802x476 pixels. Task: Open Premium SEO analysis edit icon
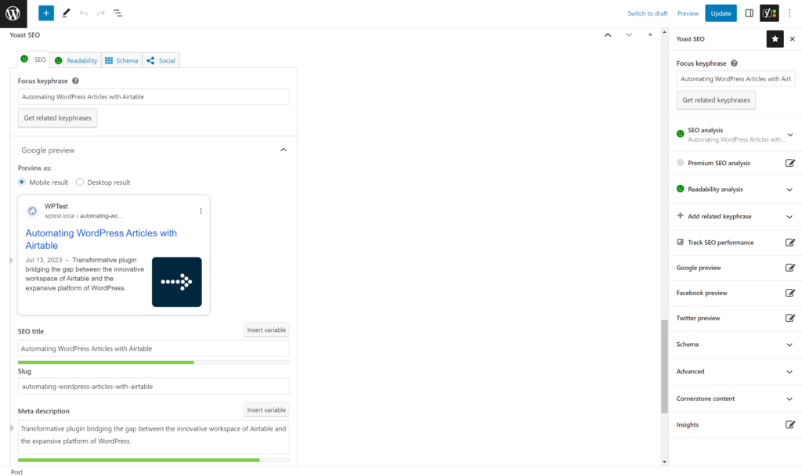tap(789, 163)
